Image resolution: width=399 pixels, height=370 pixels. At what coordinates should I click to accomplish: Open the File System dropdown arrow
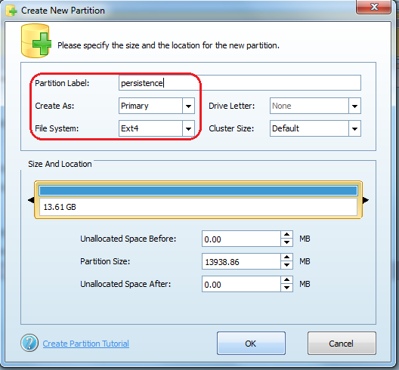(x=188, y=128)
